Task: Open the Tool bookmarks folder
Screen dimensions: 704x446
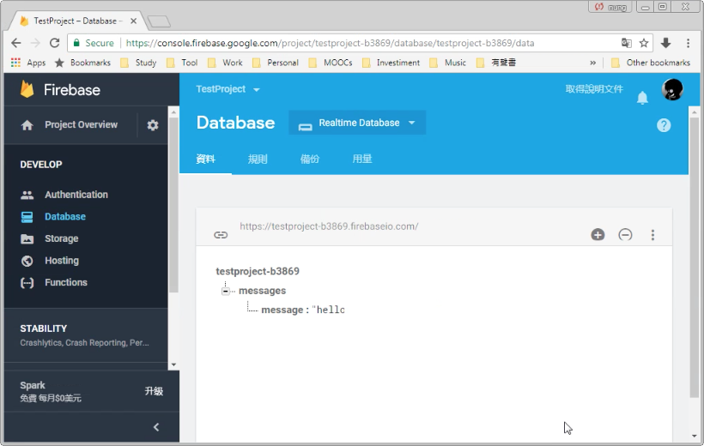Action: [182, 63]
